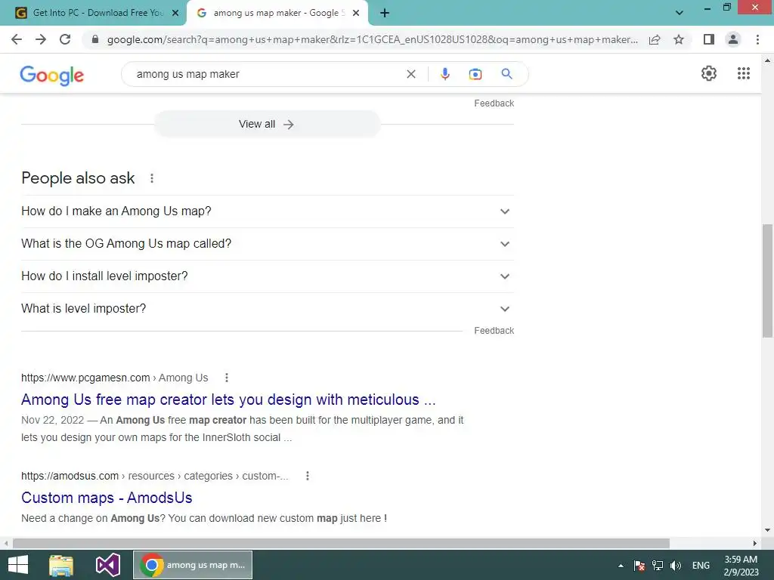This screenshot has height=580, width=774.
Task: Focus the Chrome address bar URL
Action: (372, 39)
